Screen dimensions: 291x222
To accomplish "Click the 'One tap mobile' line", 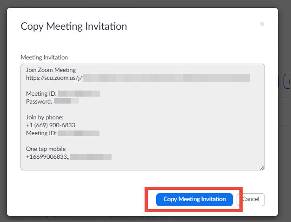I will tap(46, 149).
